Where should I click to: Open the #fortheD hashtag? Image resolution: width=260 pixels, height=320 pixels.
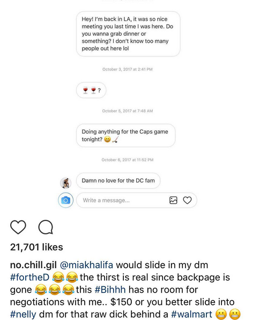29,277
